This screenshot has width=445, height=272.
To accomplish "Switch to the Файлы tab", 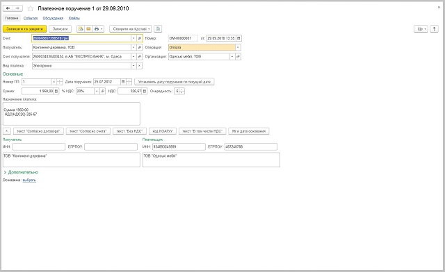I will [74, 18].
